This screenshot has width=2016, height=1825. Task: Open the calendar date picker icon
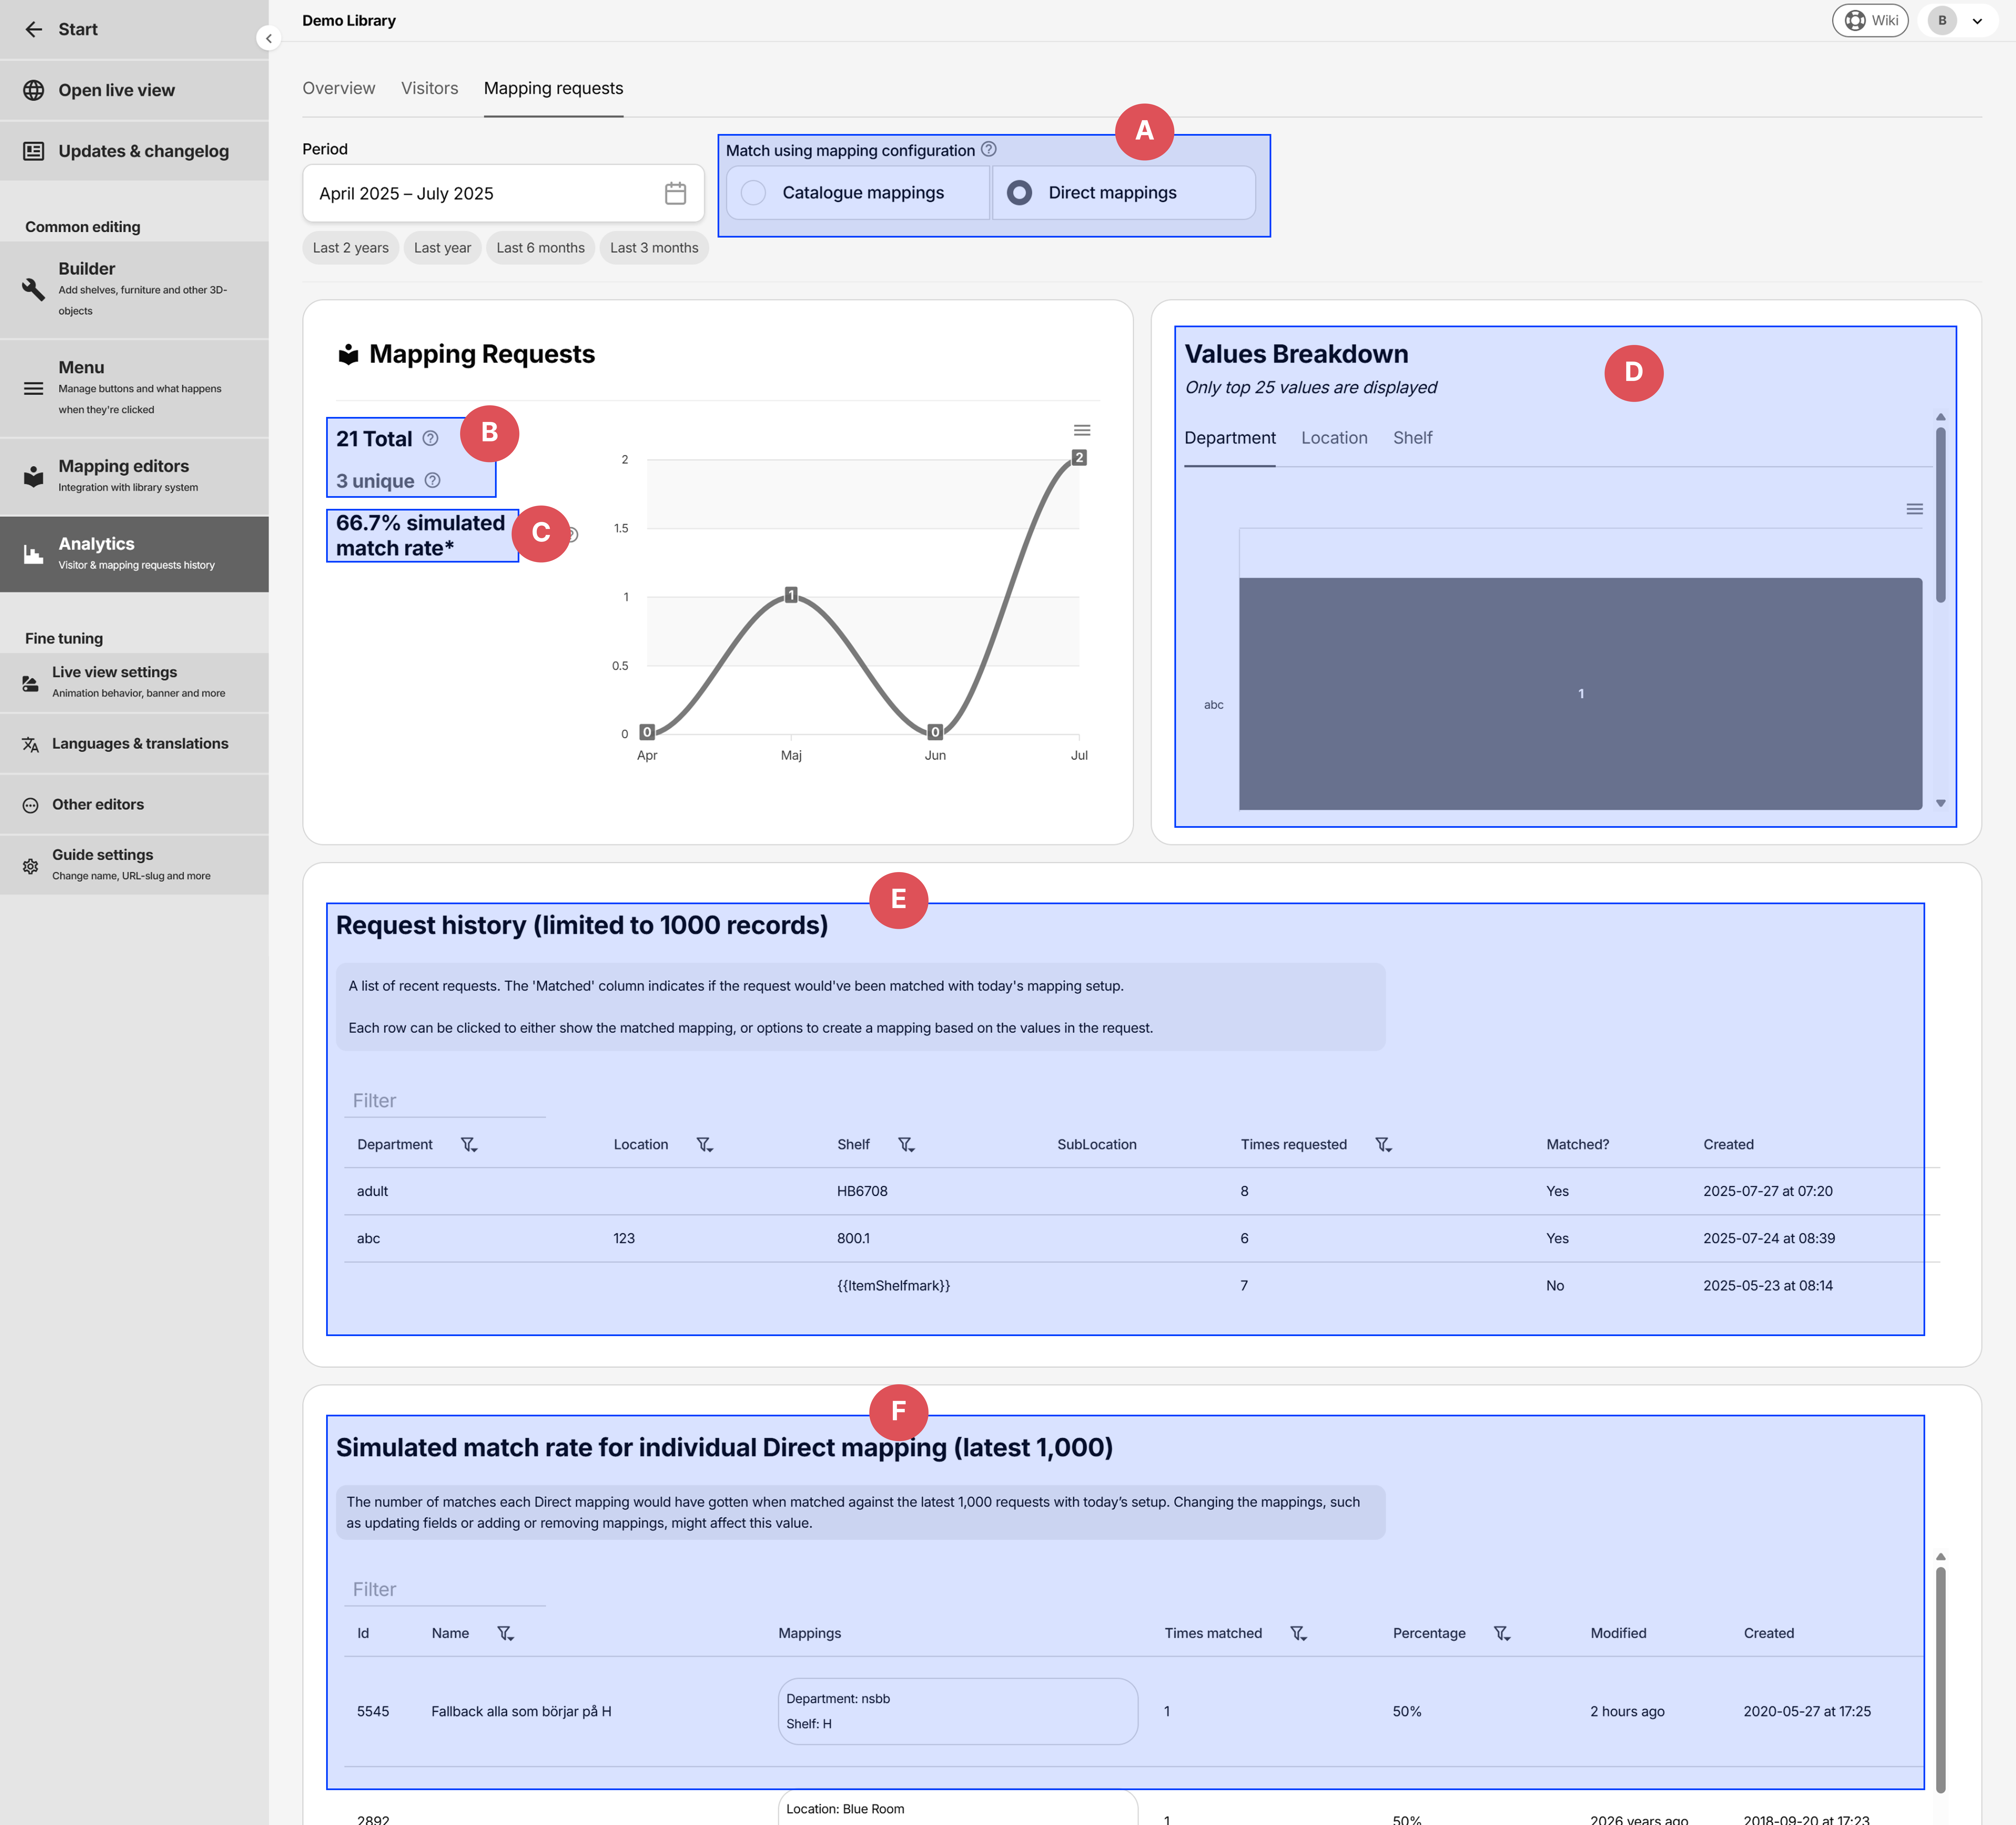pyautogui.click(x=676, y=193)
